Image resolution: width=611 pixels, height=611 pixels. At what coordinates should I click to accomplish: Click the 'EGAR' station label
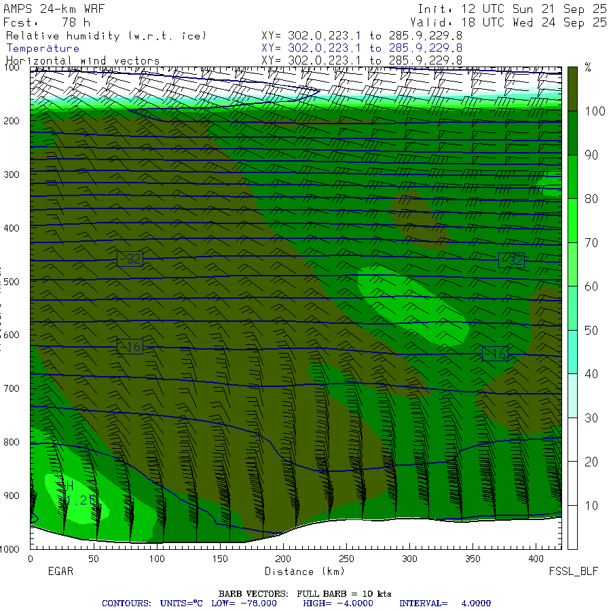pos(60,571)
